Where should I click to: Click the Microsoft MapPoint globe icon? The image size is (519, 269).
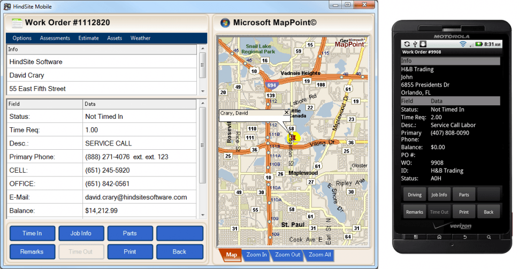[x=225, y=23]
